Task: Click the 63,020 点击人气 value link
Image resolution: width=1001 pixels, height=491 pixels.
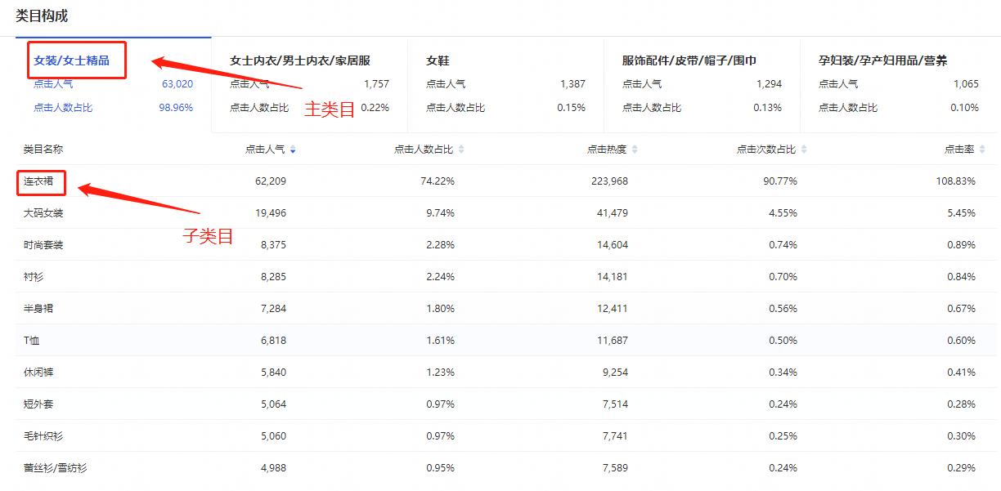Action: [180, 83]
